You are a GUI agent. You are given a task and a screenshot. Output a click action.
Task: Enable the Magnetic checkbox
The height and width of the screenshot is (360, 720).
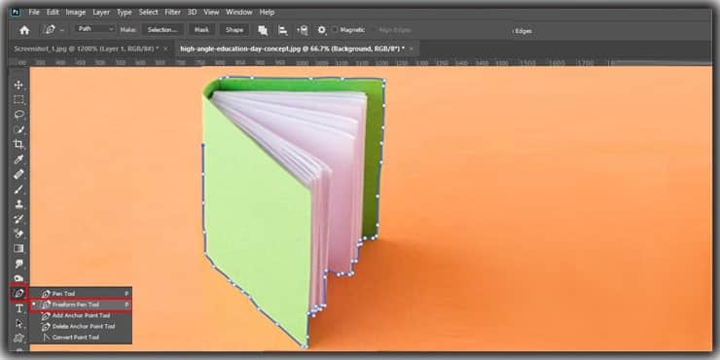pos(336,30)
